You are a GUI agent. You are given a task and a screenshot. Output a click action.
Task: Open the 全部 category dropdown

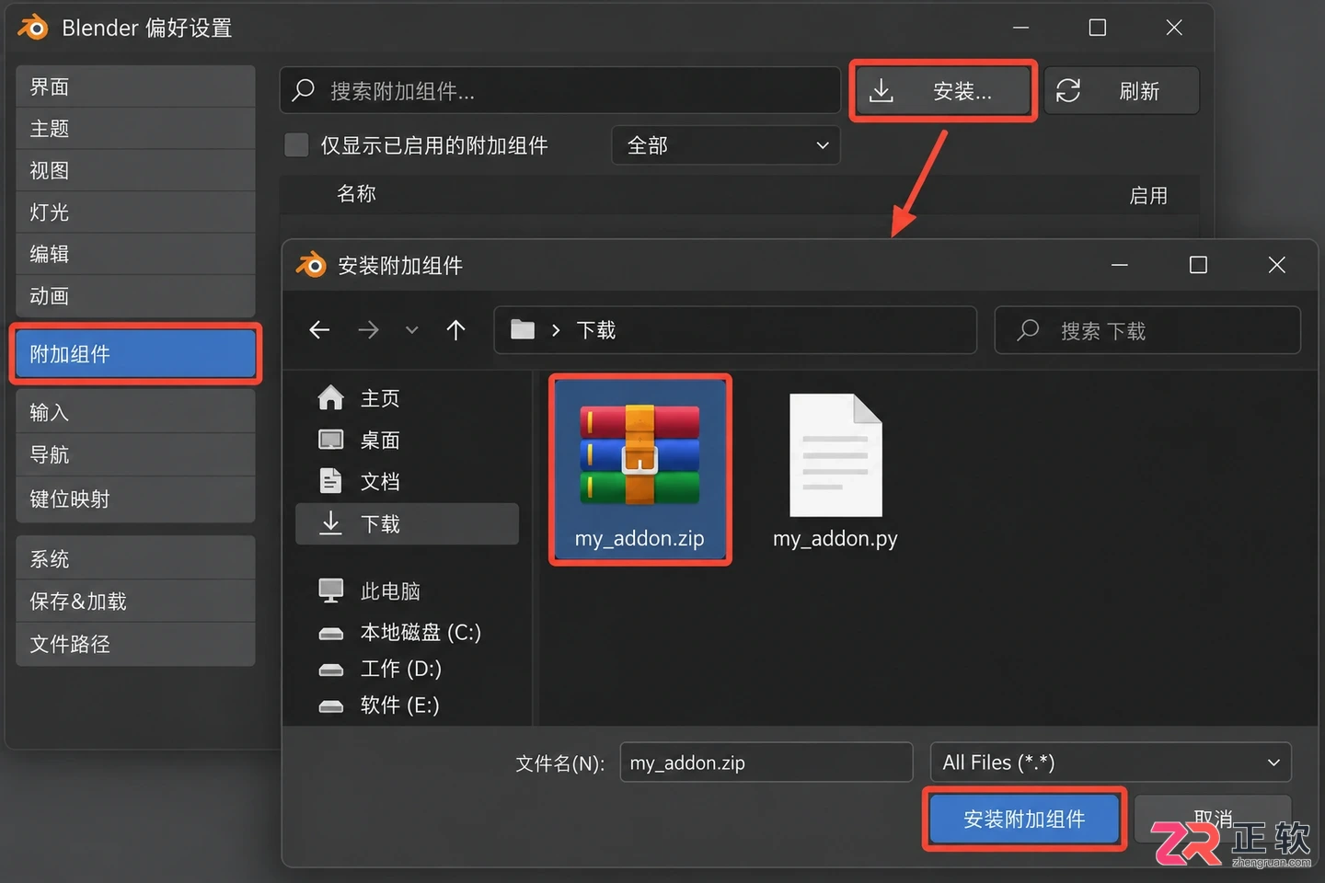pyautogui.click(x=726, y=145)
